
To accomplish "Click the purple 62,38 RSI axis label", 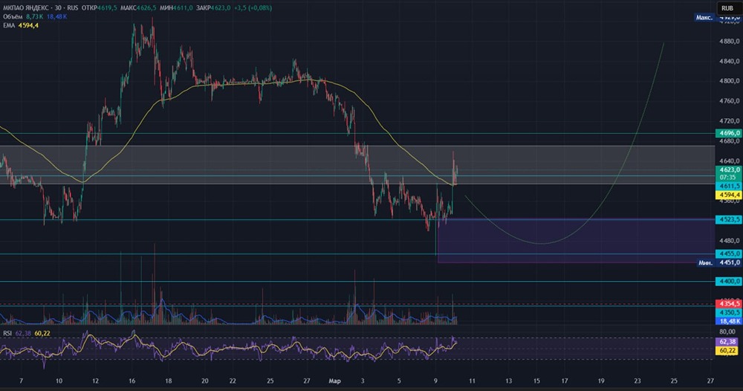I will (728, 342).
